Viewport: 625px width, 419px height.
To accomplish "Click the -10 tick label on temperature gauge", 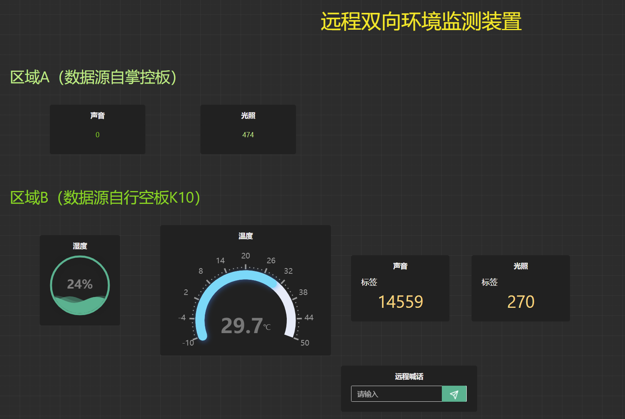I will (188, 343).
